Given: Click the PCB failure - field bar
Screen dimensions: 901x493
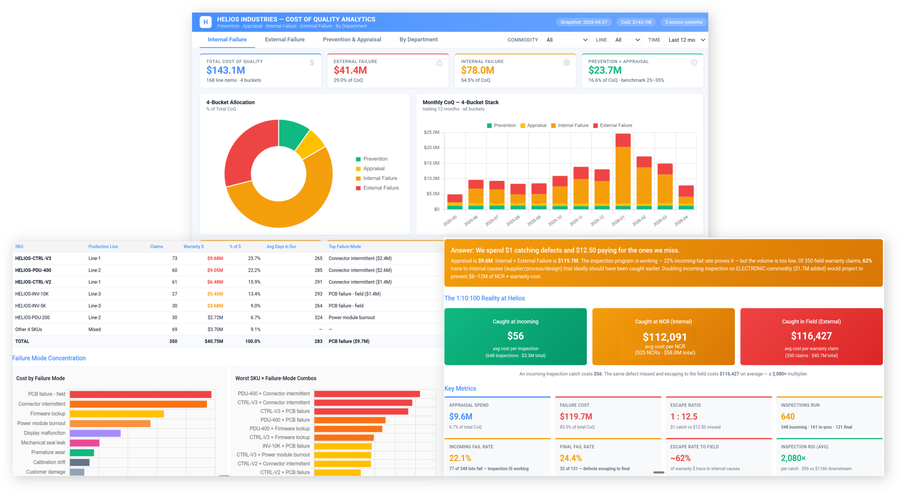Looking at the screenshot, I should (140, 394).
